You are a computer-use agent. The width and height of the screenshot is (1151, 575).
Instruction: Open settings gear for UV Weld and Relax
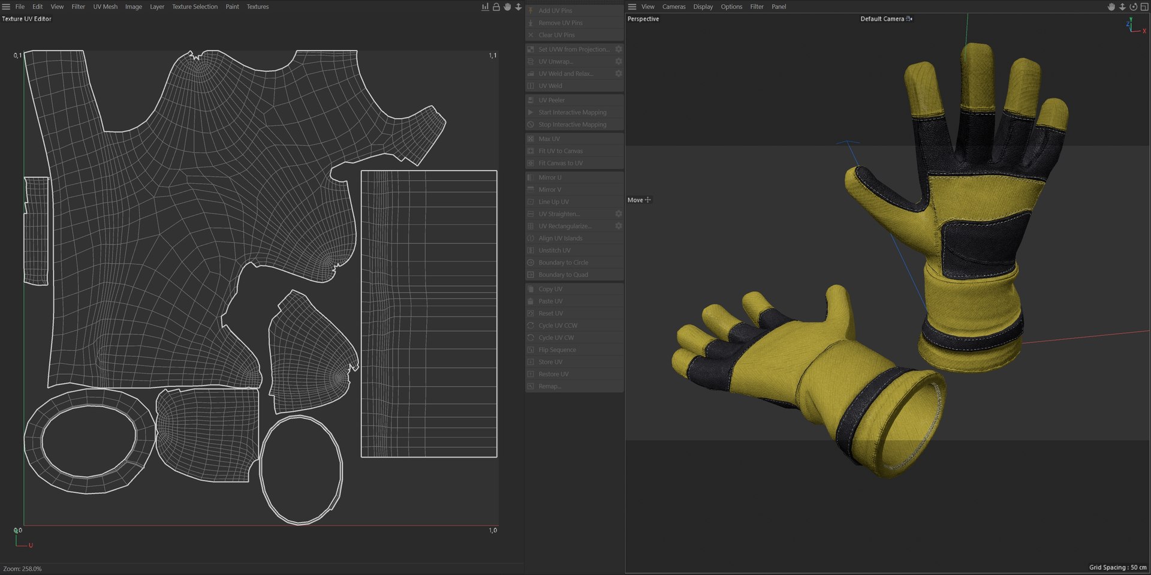tap(618, 73)
